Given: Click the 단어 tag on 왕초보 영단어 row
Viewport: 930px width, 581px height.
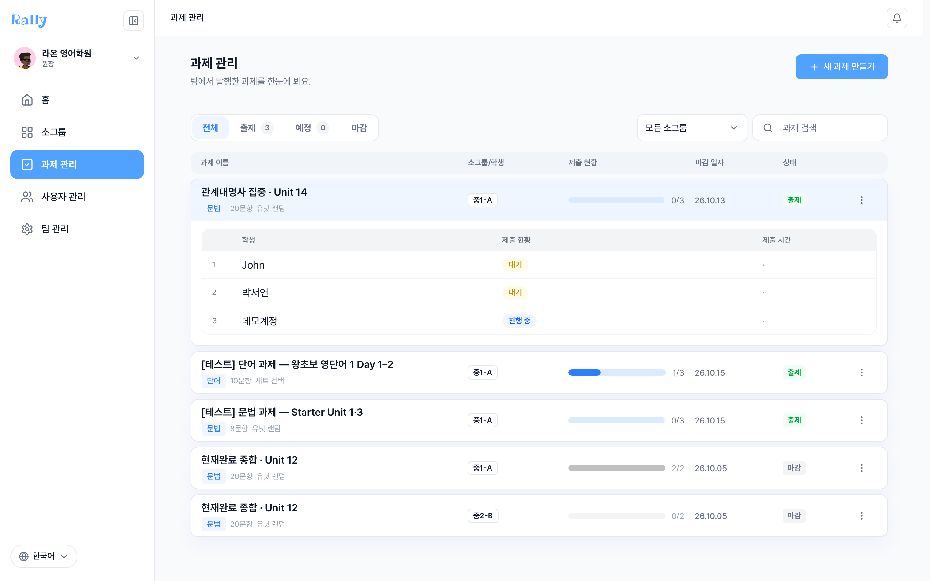Looking at the screenshot, I should [x=213, y=381].
